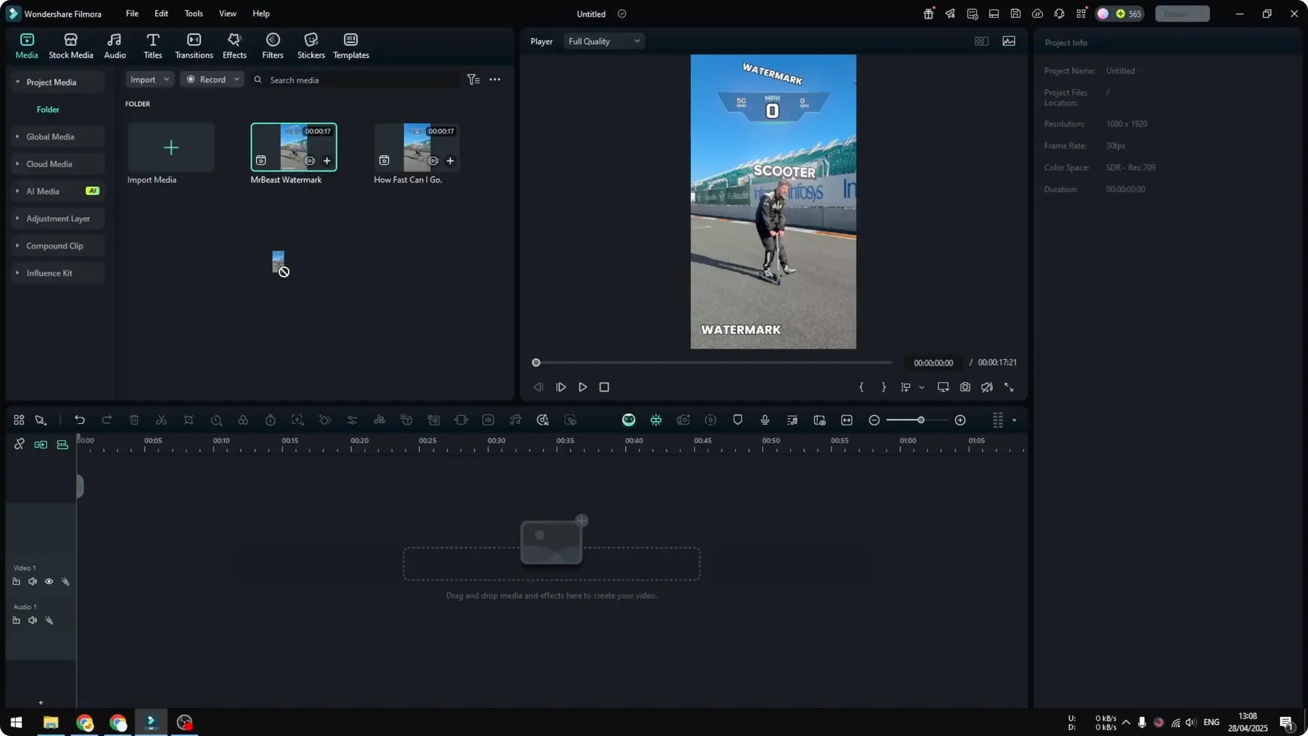The width and height of the screenshot is (1308, 736).
Task: Select the MrBeast Watermark clip thumbnail
Action: (294, 147)
